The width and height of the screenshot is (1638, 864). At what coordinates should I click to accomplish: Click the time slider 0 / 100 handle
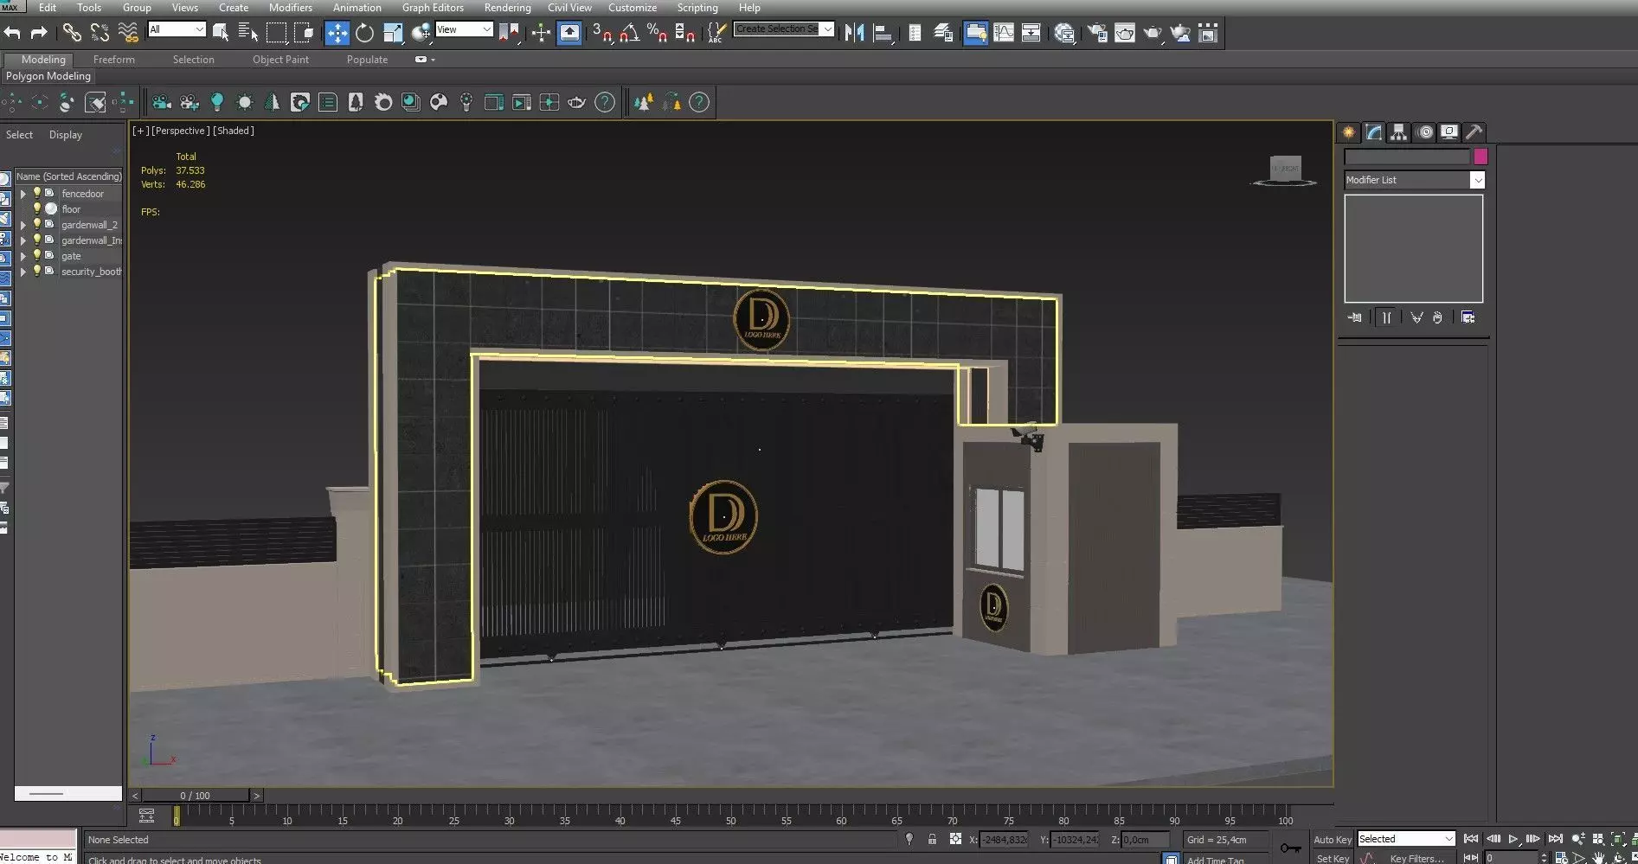195,795
